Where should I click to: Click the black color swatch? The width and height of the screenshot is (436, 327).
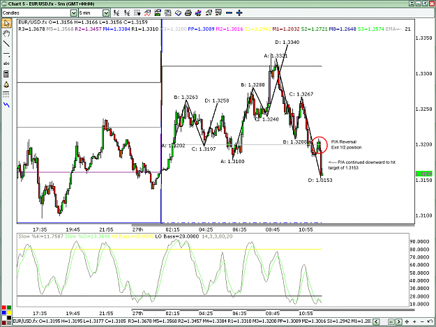click(x=9, y=318)
